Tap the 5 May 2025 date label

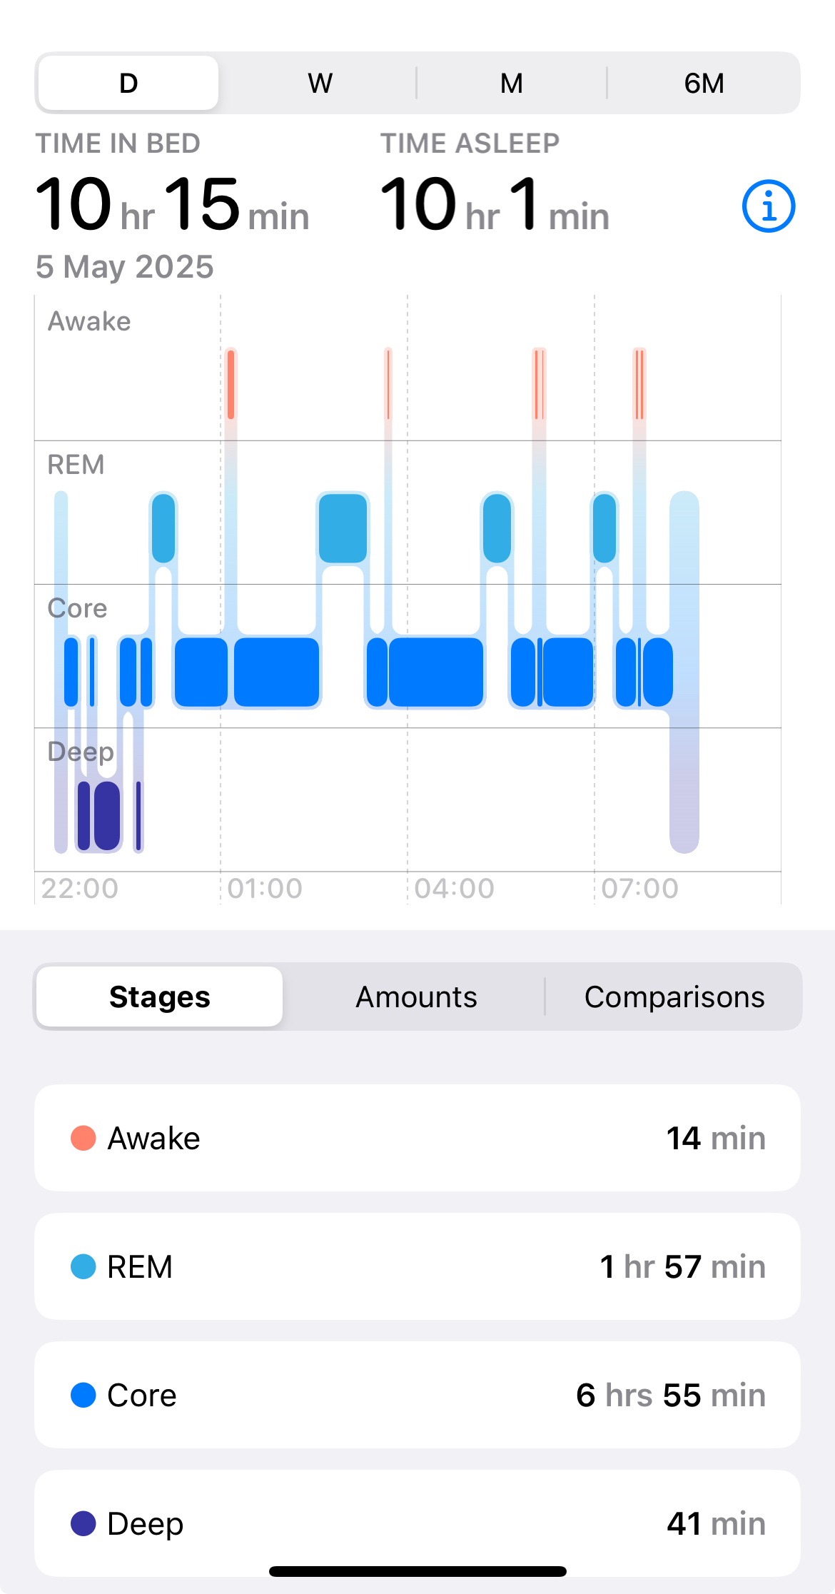125,267
